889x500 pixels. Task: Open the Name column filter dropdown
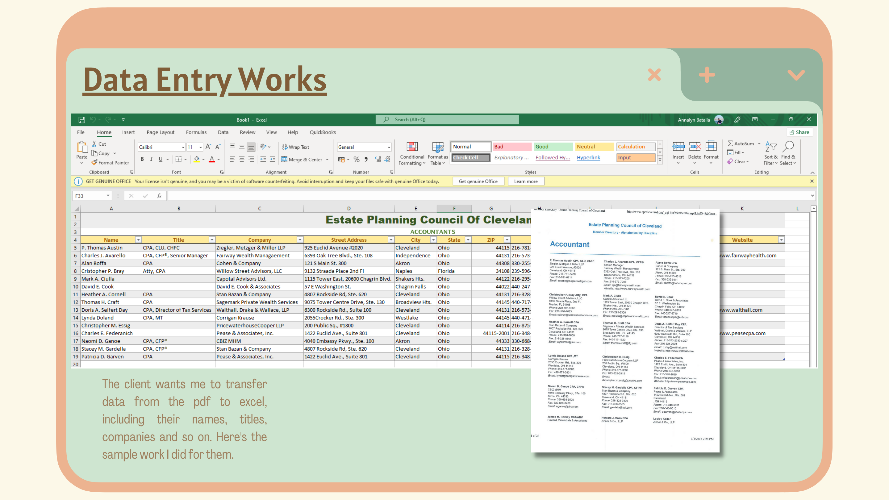138,240
